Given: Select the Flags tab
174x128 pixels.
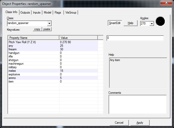Looking at the screenshot, I should (58, 13).
